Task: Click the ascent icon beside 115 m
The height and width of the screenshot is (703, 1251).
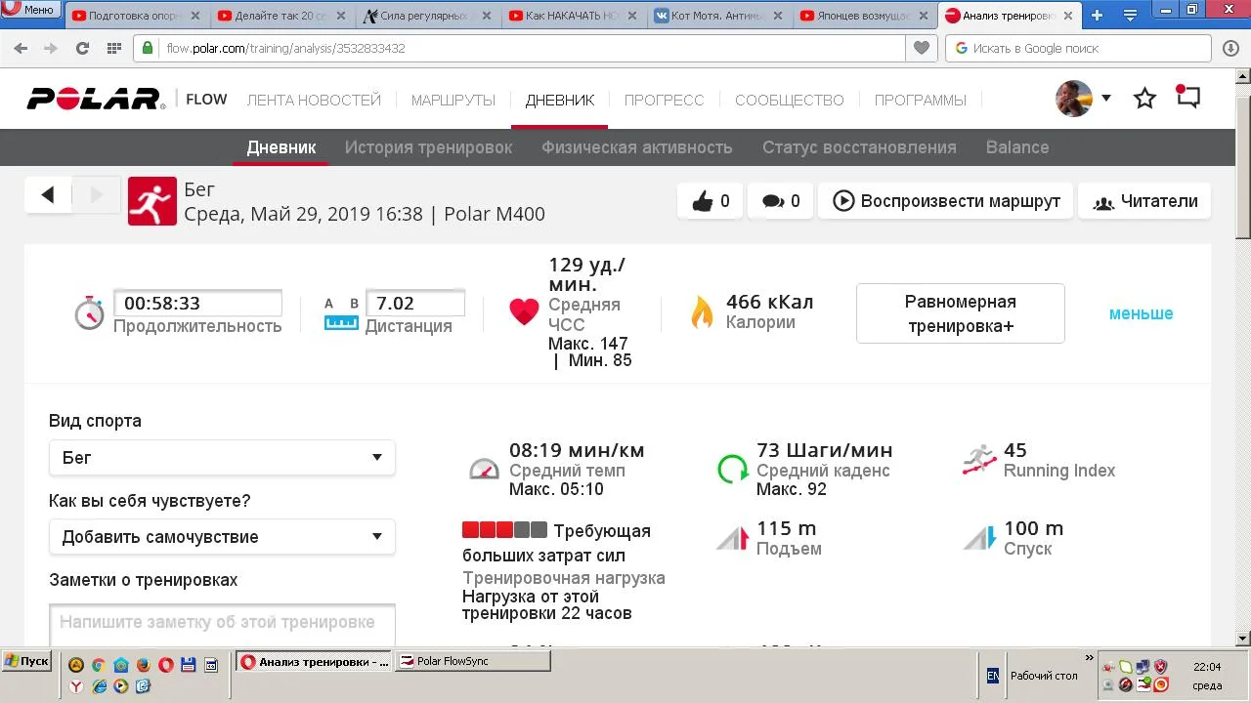Action: [x=732, y=537]
